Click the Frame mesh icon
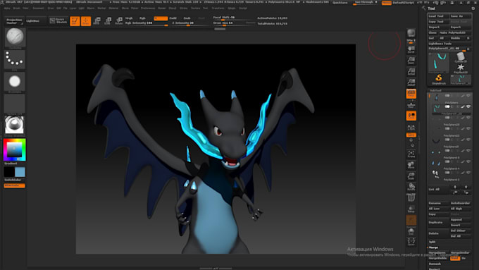Viewport: 479px width, 270px height. click(x=411, y=154)
